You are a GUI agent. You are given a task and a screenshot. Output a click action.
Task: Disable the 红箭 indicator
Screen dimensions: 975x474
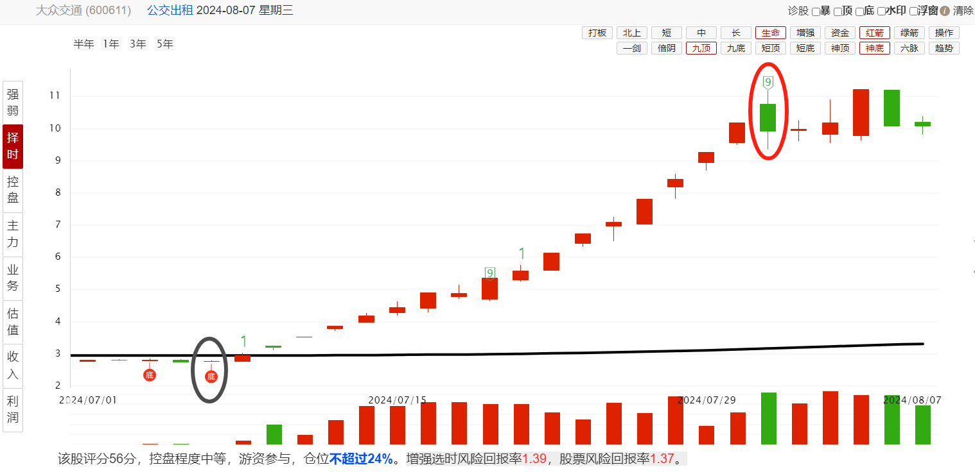(875, 33)
